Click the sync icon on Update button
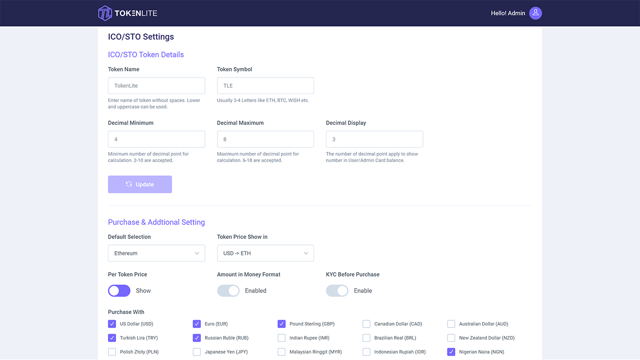The width and height of the screenshot is (640, 360). coord(129,184)
